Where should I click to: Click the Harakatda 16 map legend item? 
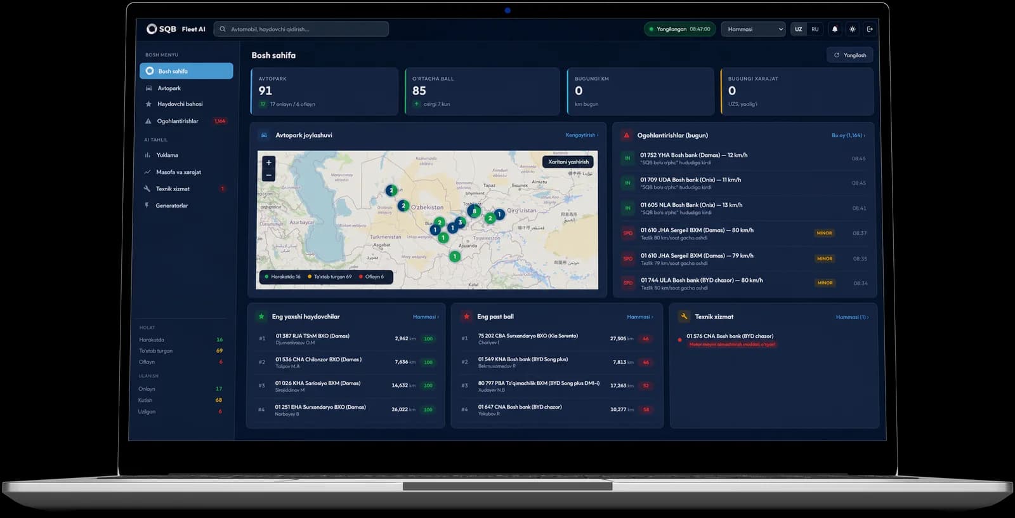tap(283, 277)
